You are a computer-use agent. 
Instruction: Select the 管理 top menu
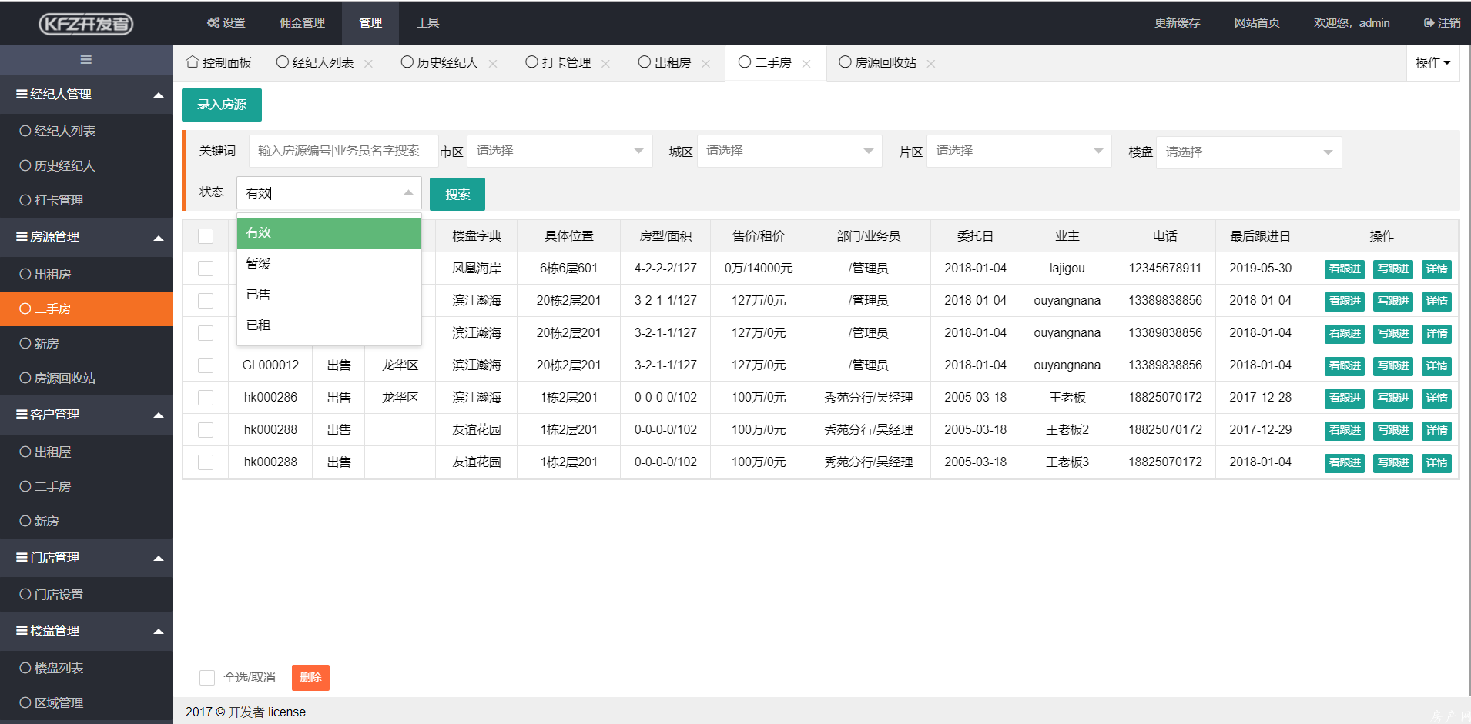click(370, 23)
